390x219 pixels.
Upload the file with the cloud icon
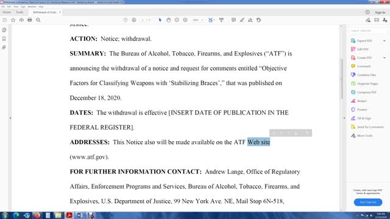pos(21,20)
